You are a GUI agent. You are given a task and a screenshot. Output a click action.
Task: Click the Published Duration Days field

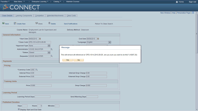click(x=25, y=106)
